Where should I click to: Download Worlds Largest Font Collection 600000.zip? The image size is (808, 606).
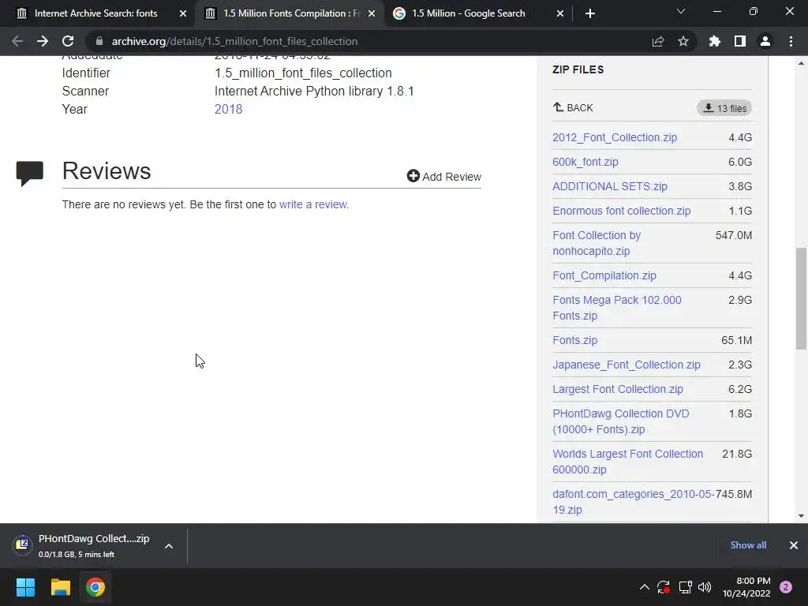[627, 462]
